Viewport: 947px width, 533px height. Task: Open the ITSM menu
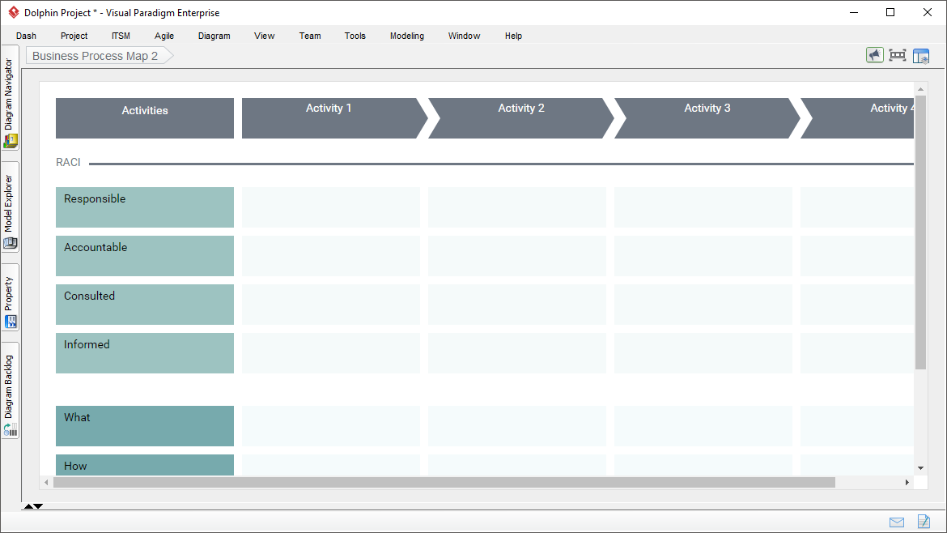pyautogui.click(x=121, y=36)
